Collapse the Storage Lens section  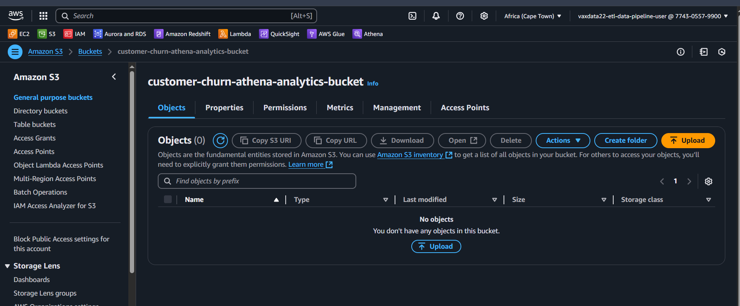tap(7, 266)
